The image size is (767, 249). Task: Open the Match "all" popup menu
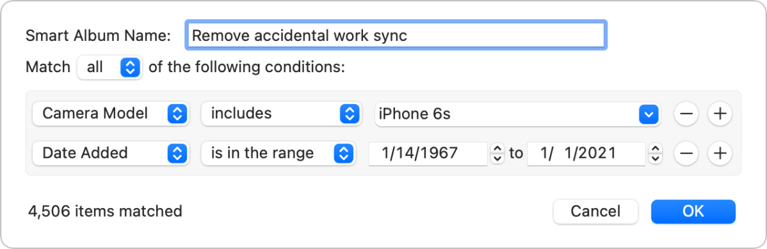point(109,68)
